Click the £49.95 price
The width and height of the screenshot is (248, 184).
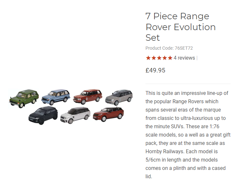pyautogui.click(x=155, y=70)
